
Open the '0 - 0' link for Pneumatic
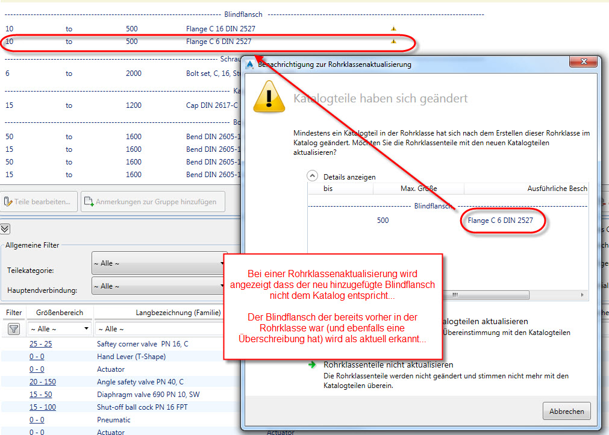pyautogui.click(x=37, y=420)
